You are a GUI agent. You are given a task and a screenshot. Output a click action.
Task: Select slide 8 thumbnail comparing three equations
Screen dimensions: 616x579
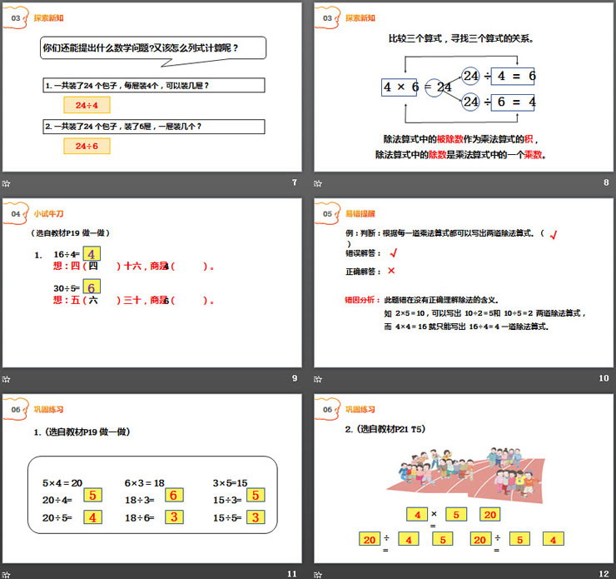click(x=464, y=87)
